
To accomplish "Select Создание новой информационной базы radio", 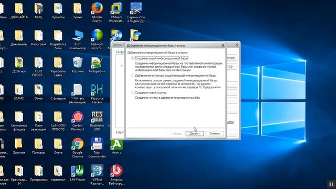I will pos(133,58).
